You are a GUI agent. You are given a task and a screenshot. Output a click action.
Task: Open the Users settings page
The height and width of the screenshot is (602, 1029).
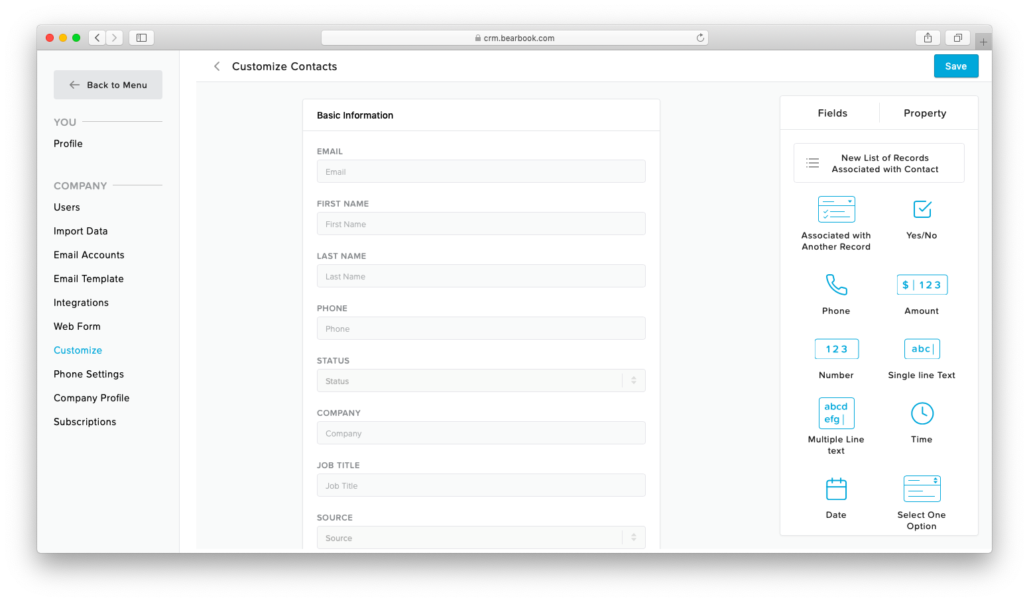pos(67,207)
